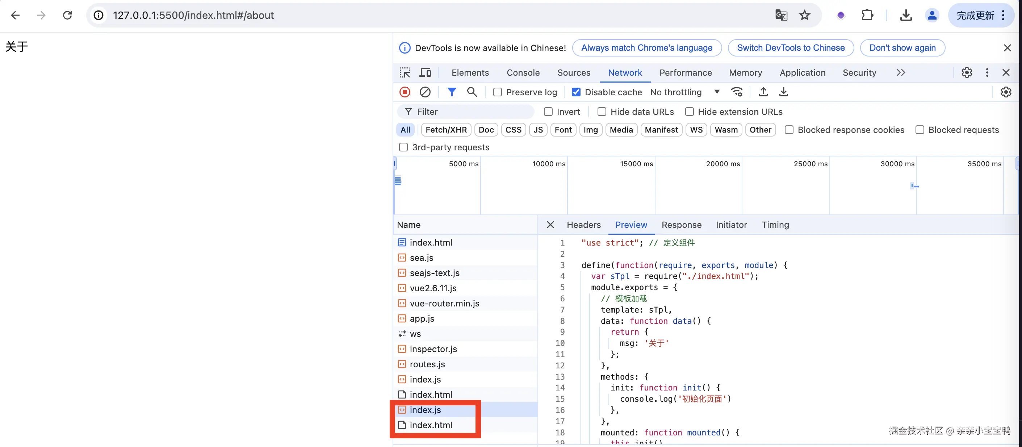
Task: Click the stop recording network log icon
Action: [405, 92]
